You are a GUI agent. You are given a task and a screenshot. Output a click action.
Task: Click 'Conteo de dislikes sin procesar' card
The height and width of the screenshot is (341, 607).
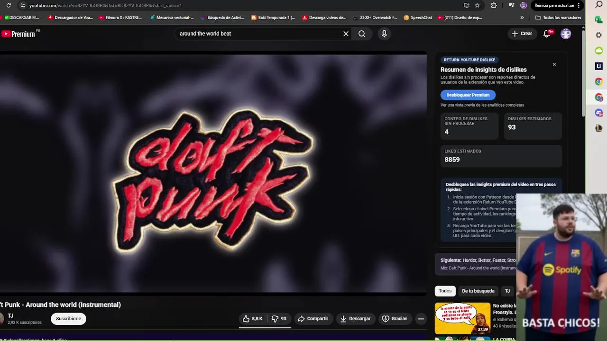click(x=469, y=126)
